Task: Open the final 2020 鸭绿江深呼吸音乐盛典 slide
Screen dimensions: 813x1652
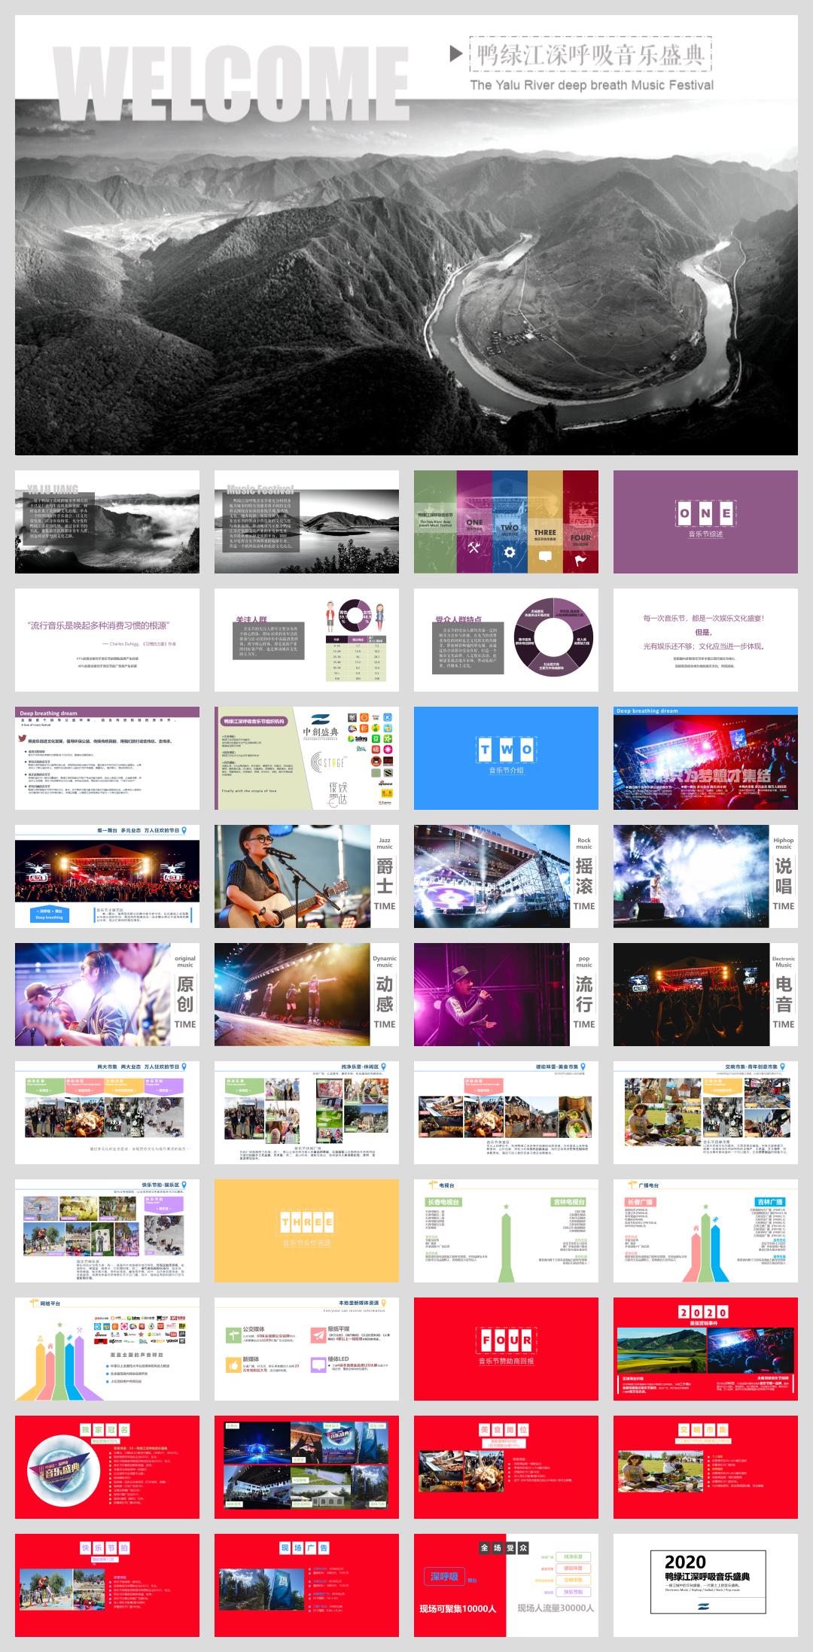Action: 705,1584
